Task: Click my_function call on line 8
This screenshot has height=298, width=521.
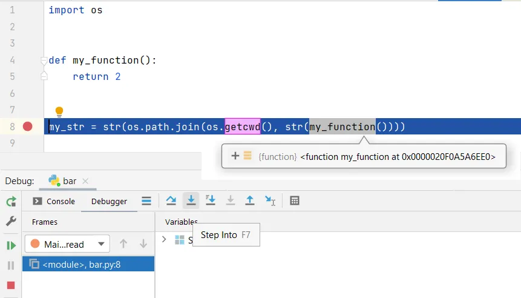Action: [x=342, y=127]
